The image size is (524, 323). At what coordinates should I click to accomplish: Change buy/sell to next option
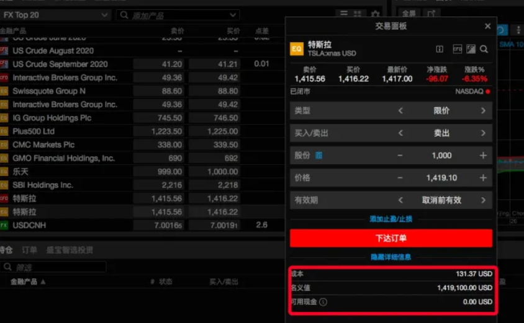click(483, 133)
